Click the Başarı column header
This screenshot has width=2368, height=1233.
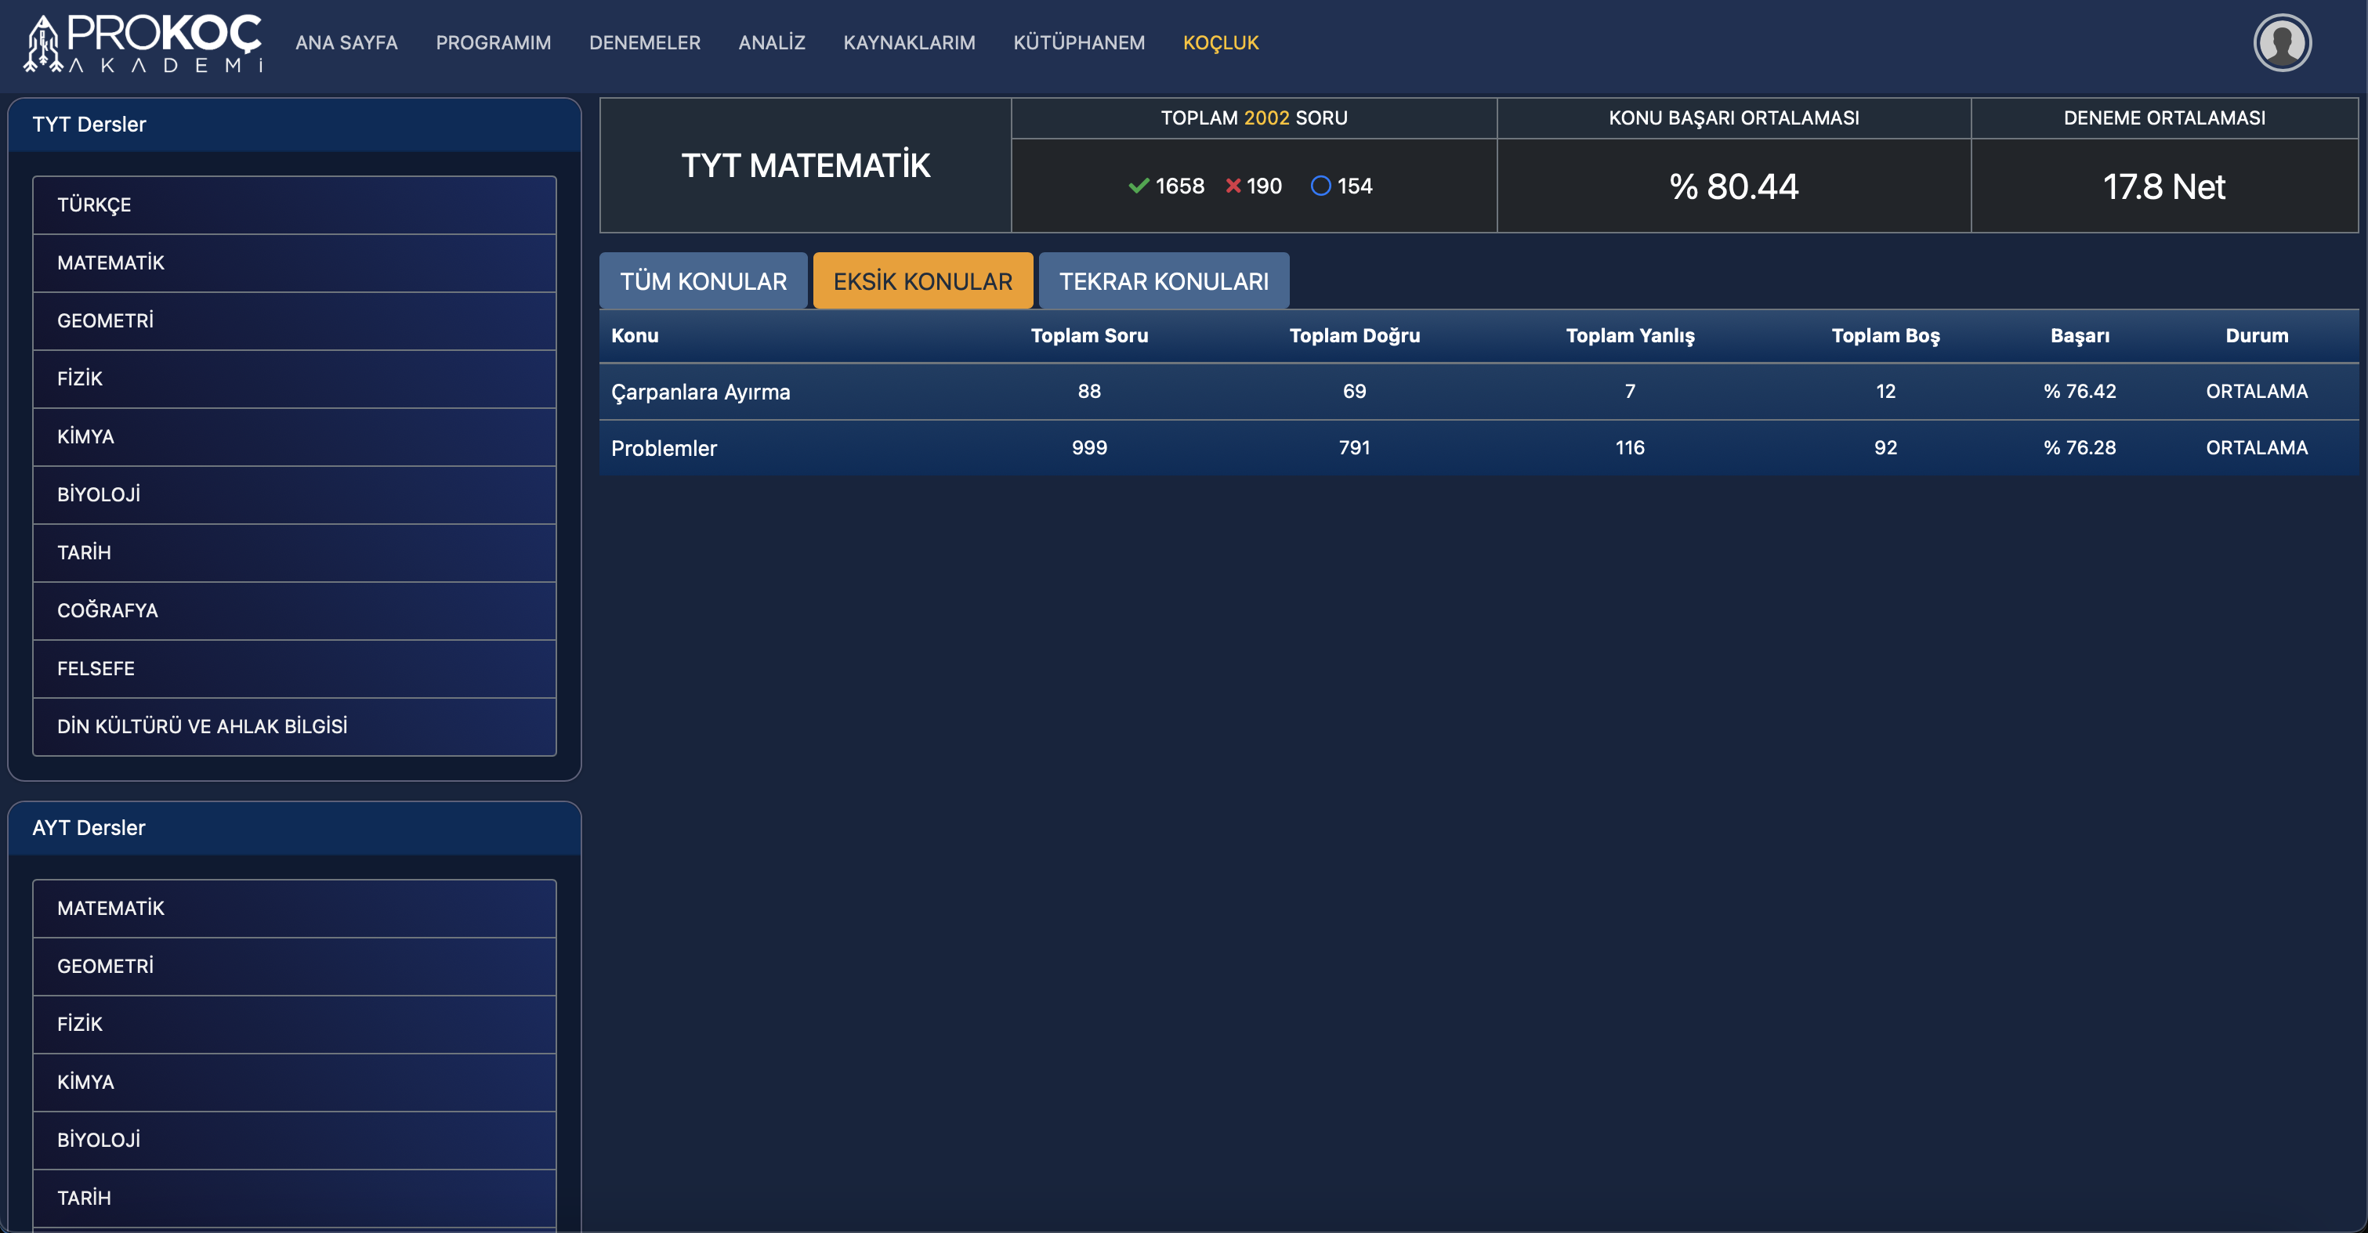pyautogui.click(x=2080, y=336)
